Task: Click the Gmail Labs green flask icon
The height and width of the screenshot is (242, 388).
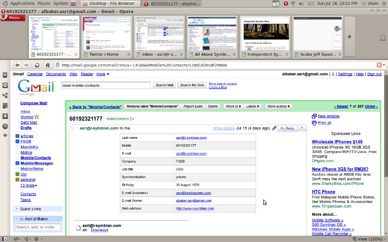Action: point(333,74)
